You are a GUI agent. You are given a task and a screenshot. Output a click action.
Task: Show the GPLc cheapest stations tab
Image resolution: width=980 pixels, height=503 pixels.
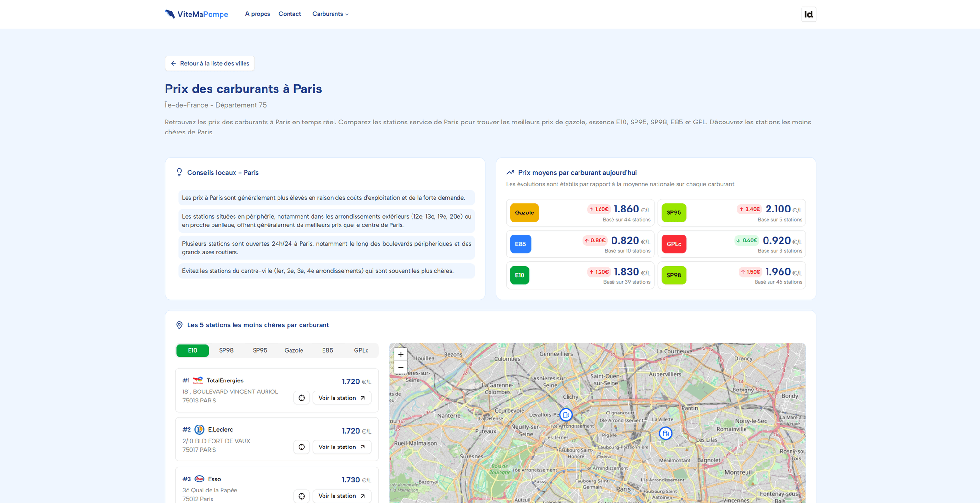pos(361,350)
